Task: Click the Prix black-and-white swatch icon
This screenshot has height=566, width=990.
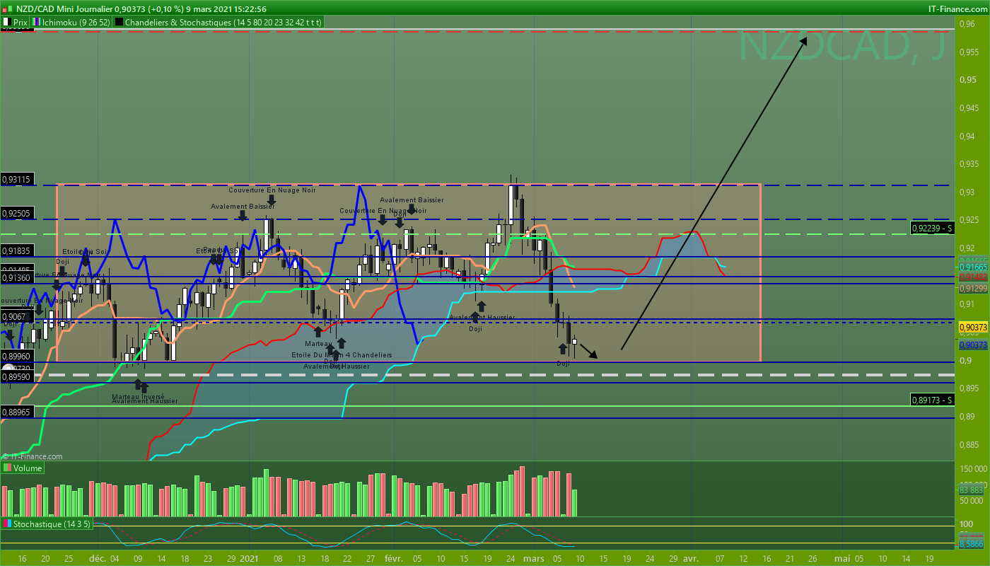Action: 6,22
